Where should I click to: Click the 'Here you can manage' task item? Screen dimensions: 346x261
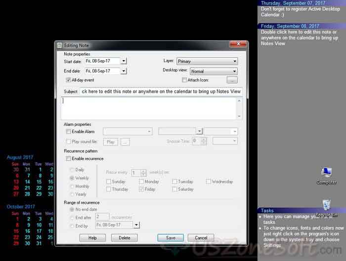(298, 220)
